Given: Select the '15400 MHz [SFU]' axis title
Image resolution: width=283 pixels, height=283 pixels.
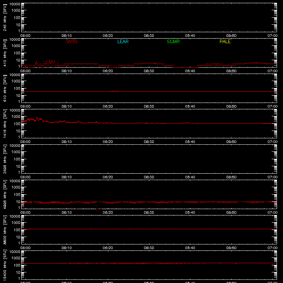Looking at the screenshot, I should pyautogui.click(x=5, y=265).
